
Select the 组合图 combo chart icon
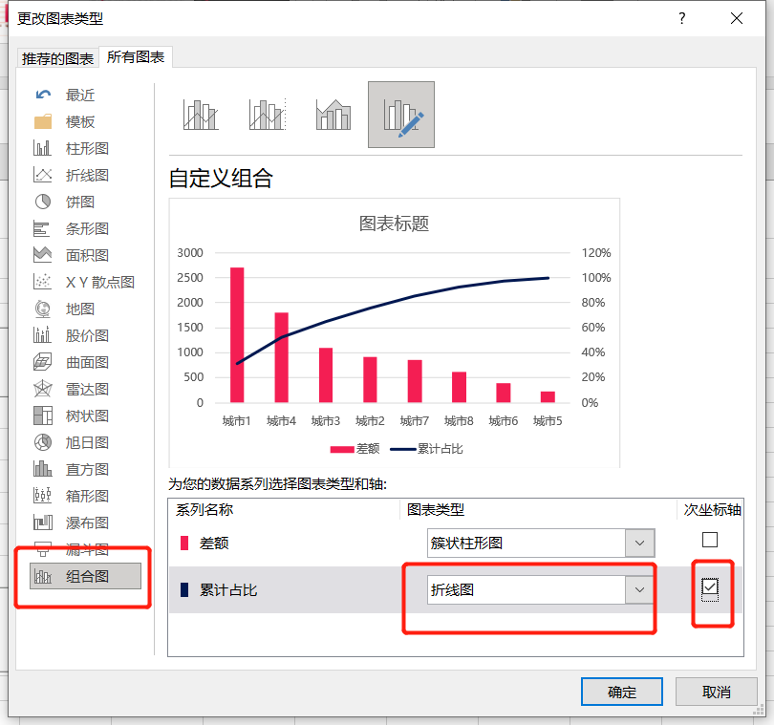(x=42, y=576)
